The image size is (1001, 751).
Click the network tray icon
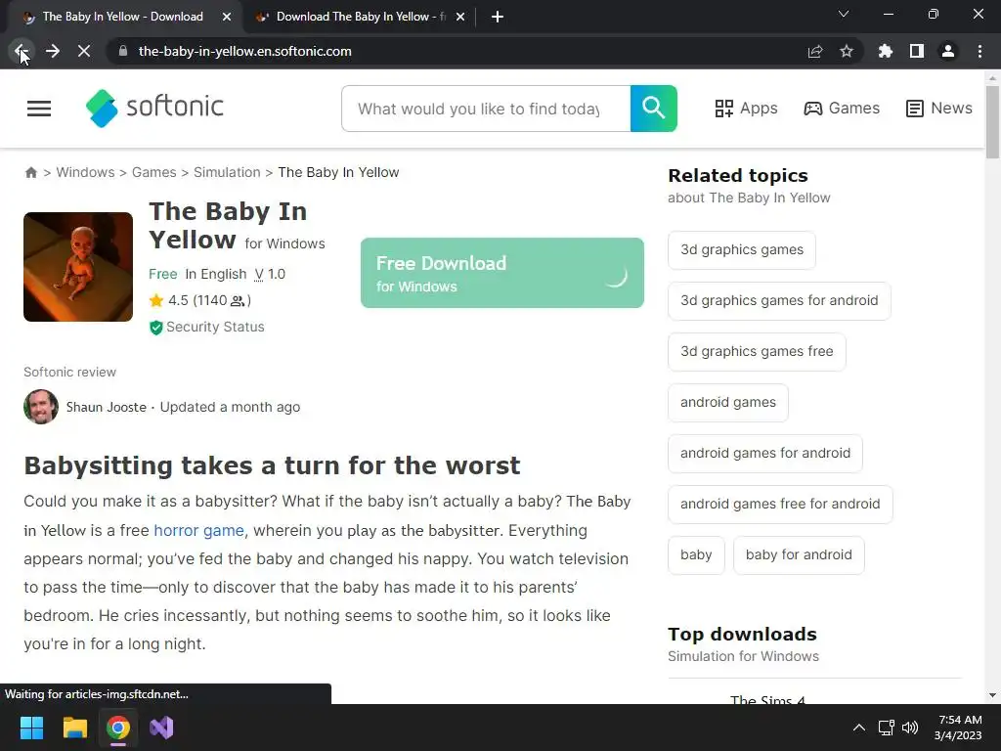[886, 728]
